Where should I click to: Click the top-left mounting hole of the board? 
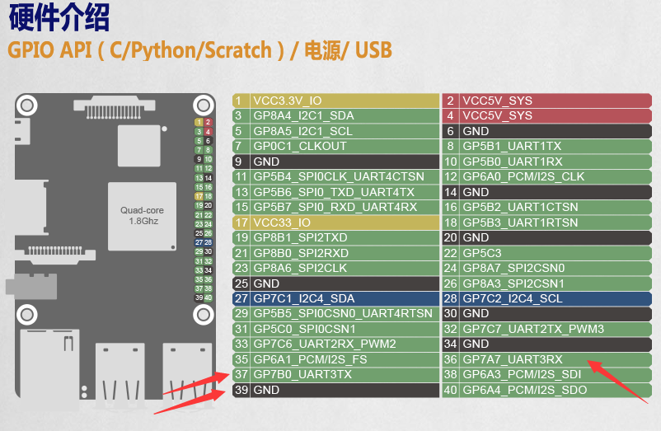coord(27,105)
